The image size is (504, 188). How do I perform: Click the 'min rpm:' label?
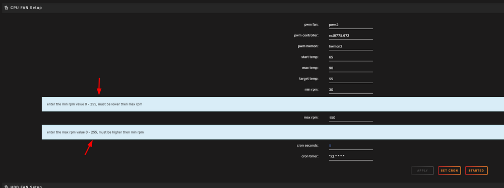tap(311, 89)
